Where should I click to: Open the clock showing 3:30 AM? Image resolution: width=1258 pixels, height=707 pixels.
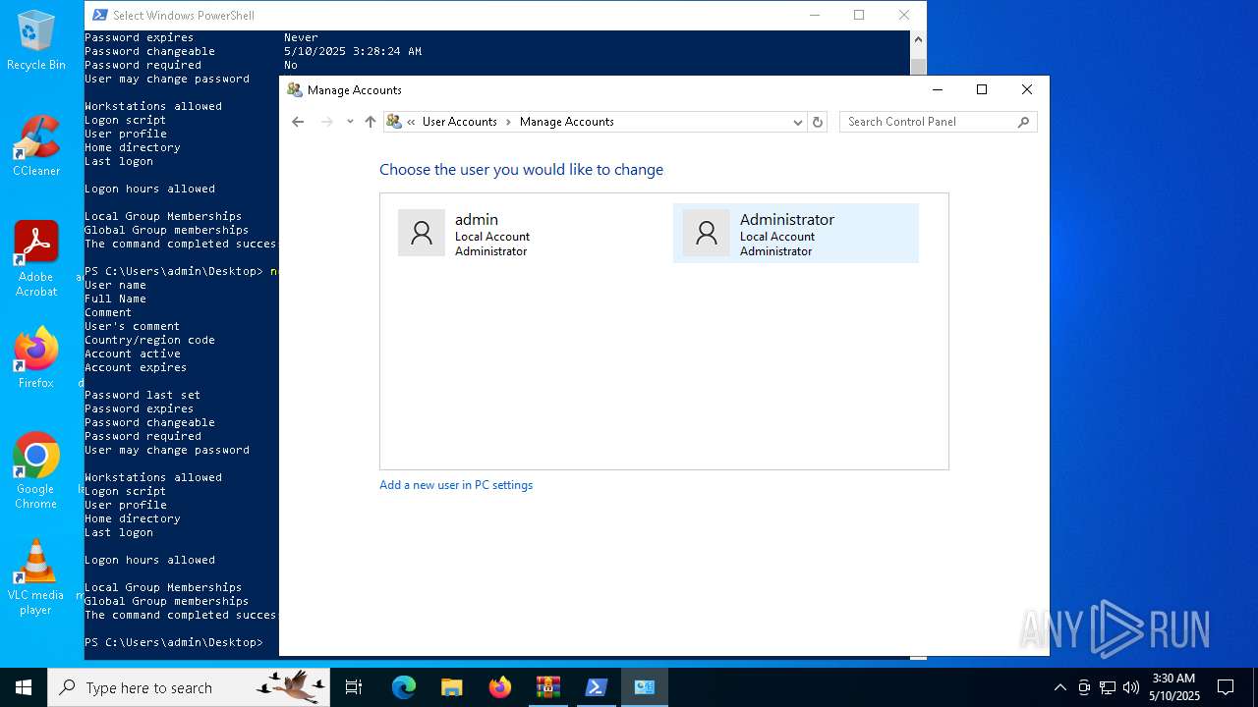(x=1174, y=687)
